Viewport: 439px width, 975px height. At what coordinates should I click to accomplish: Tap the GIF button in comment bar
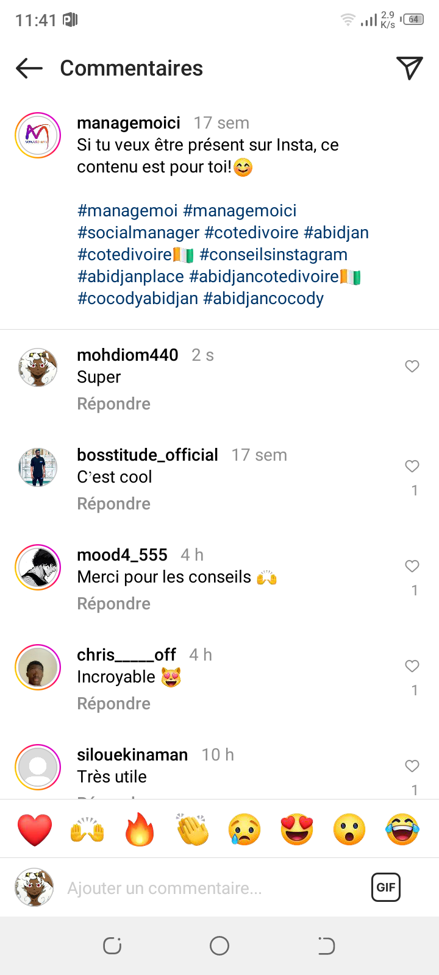(385, 887)
